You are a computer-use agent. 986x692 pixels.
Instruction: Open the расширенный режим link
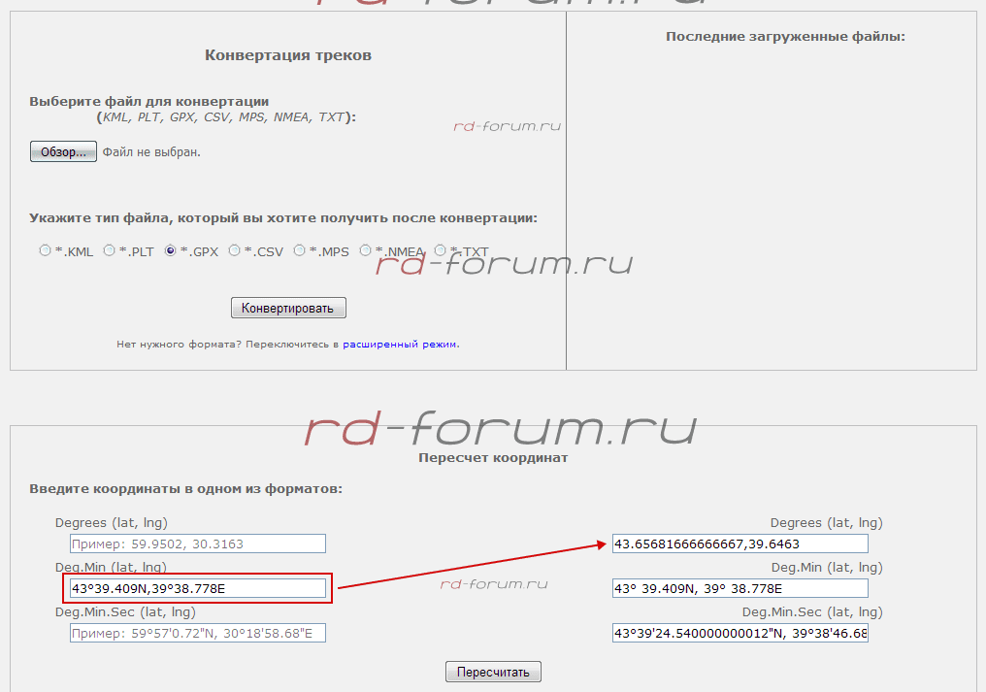(x=400, y=344)
